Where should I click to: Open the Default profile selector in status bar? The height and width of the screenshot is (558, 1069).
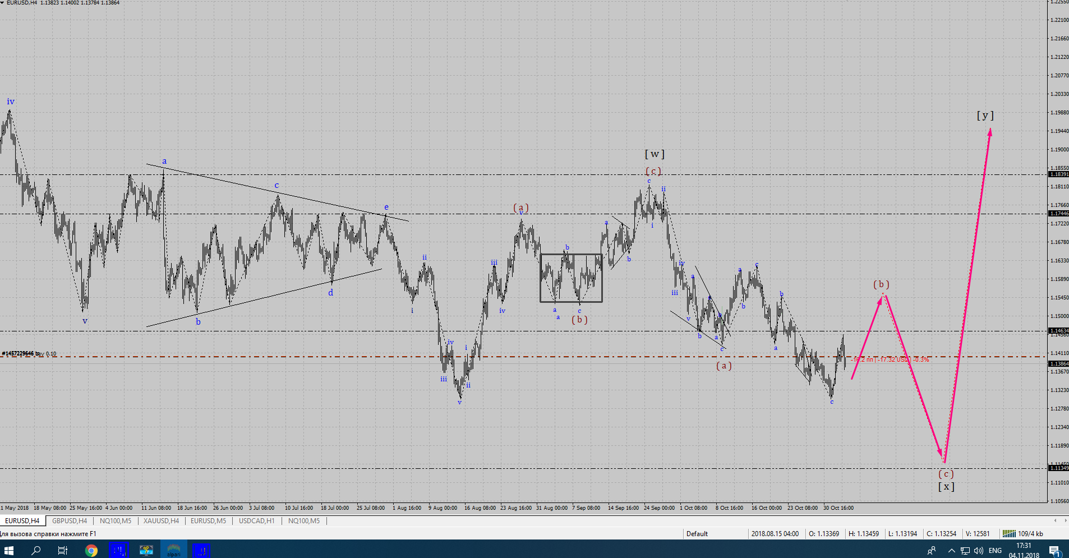point(697,534)
